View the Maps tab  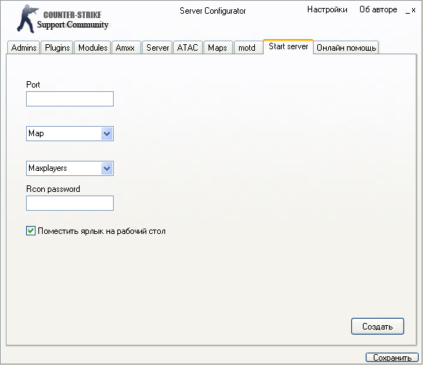coord(217,48)
